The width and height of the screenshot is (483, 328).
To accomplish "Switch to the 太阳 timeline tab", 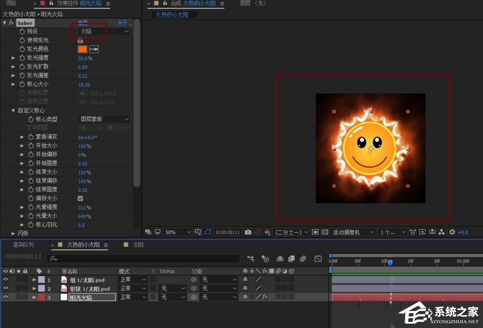I will [x=138, y=245].
